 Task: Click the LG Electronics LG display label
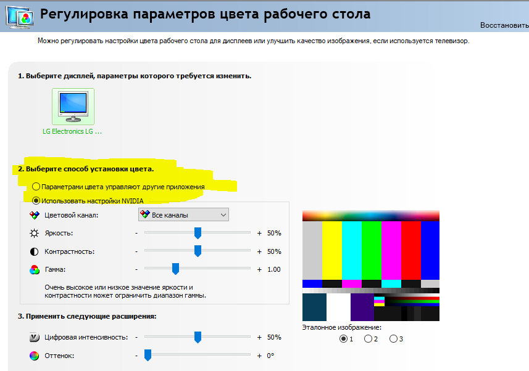pyautogui.click(x=72, y=131)
